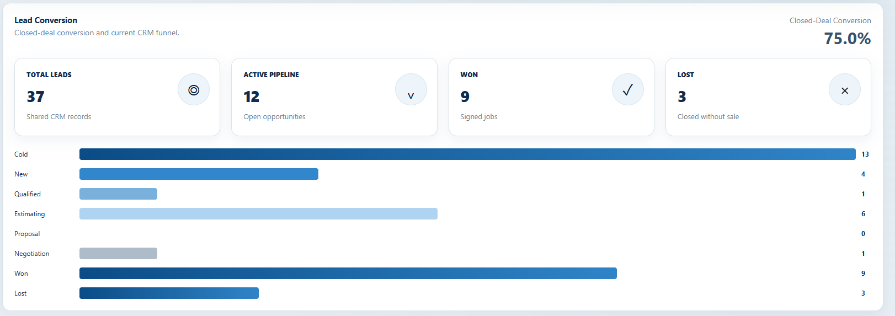Click the Won stage funnel bar

pyautogui.click(x=348, y=274)
